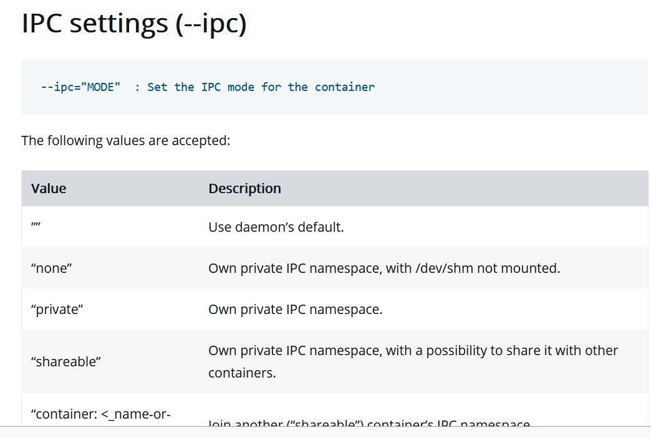Click the bar along the bottom edge

[x=325, y=432]
